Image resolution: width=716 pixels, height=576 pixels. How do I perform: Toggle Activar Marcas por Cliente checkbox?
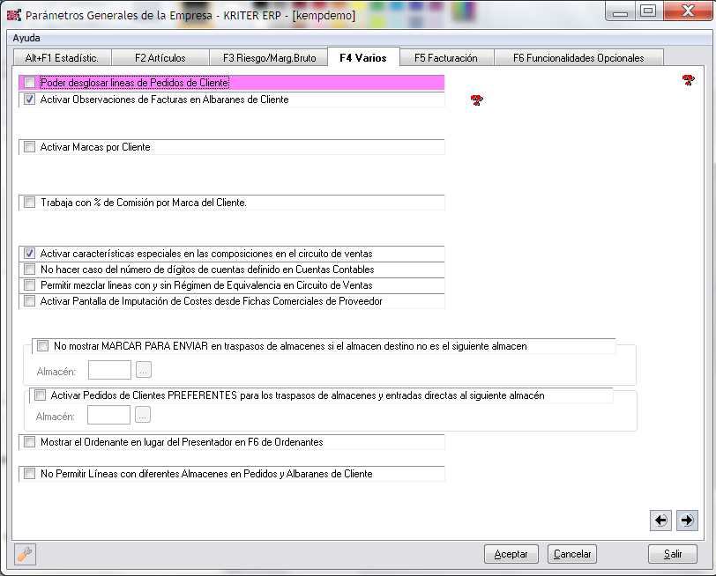[30, 147]
